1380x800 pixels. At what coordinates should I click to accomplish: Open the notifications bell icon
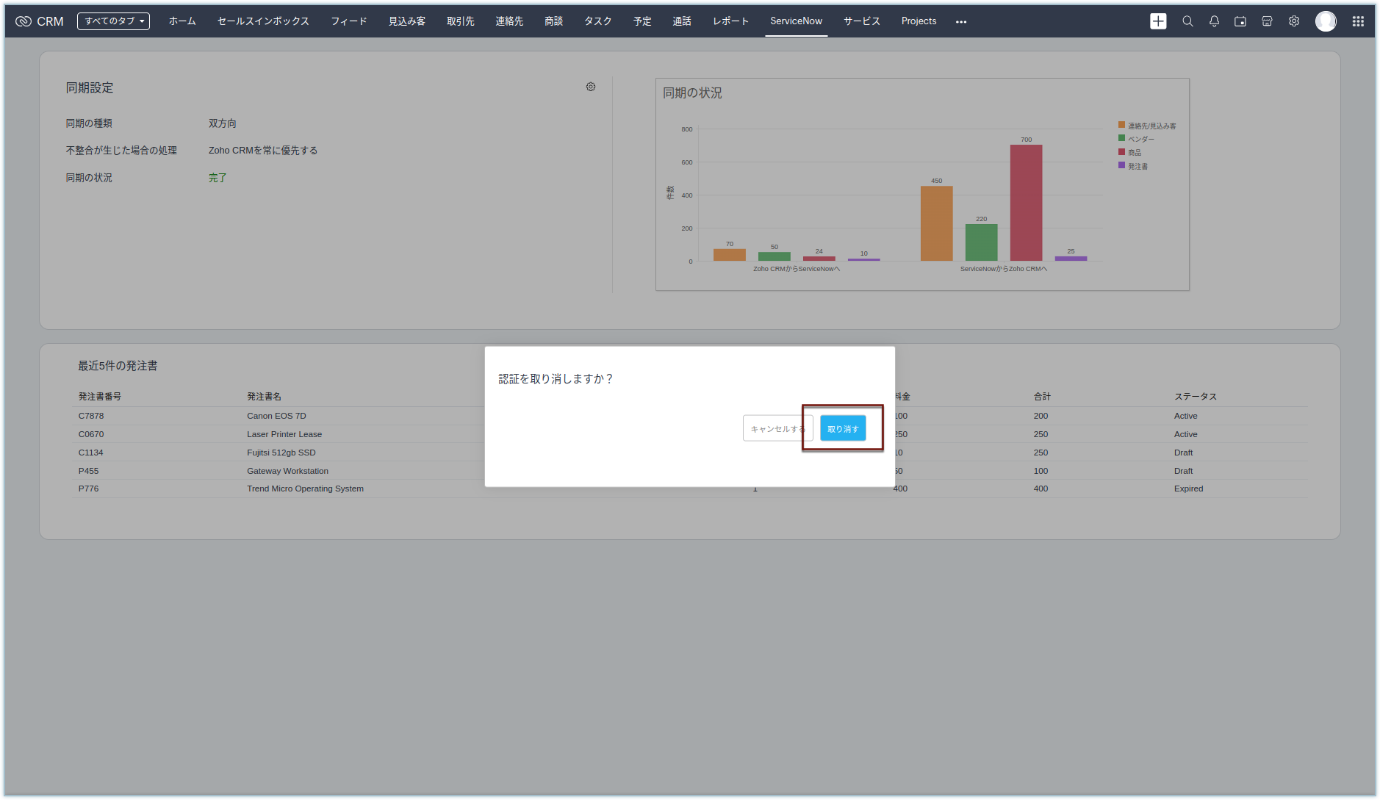pos(1214,21)
